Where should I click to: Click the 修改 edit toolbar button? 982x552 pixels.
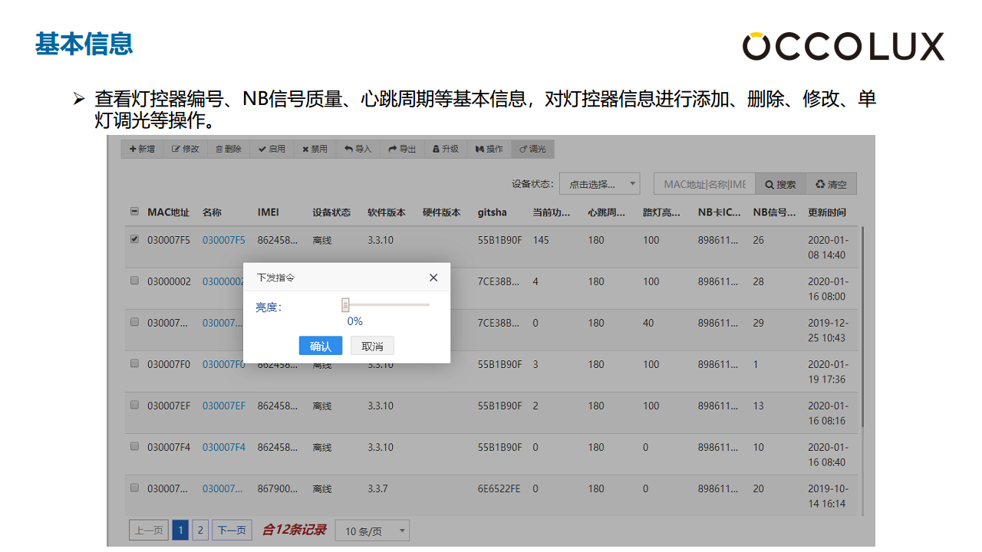(186, 149)
